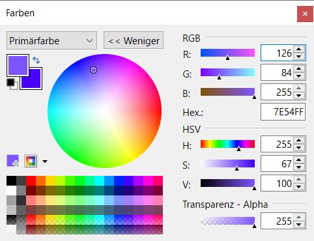Open the palette management icon
Screen dimensions: 314x241
click(31, 161)
